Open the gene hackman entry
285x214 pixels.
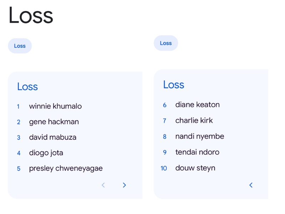[54, 122]
